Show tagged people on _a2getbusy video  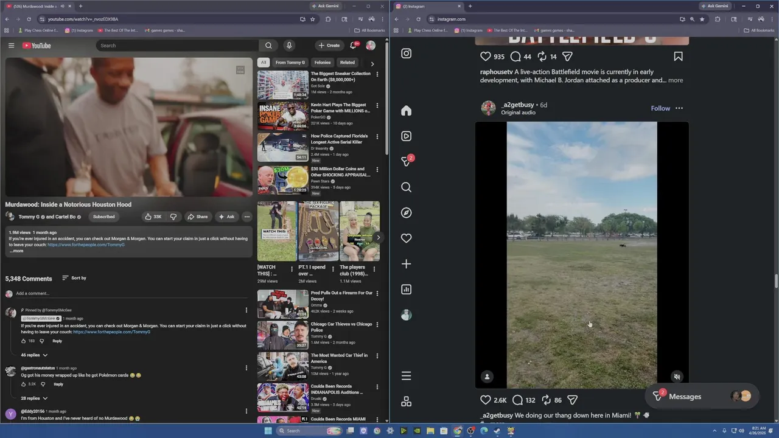point(487,377)
